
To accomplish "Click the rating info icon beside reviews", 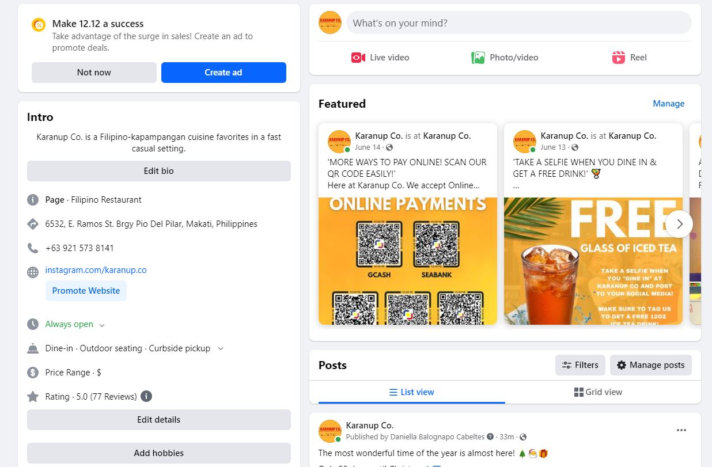I will pyautogui.click(x=147, y=396).
